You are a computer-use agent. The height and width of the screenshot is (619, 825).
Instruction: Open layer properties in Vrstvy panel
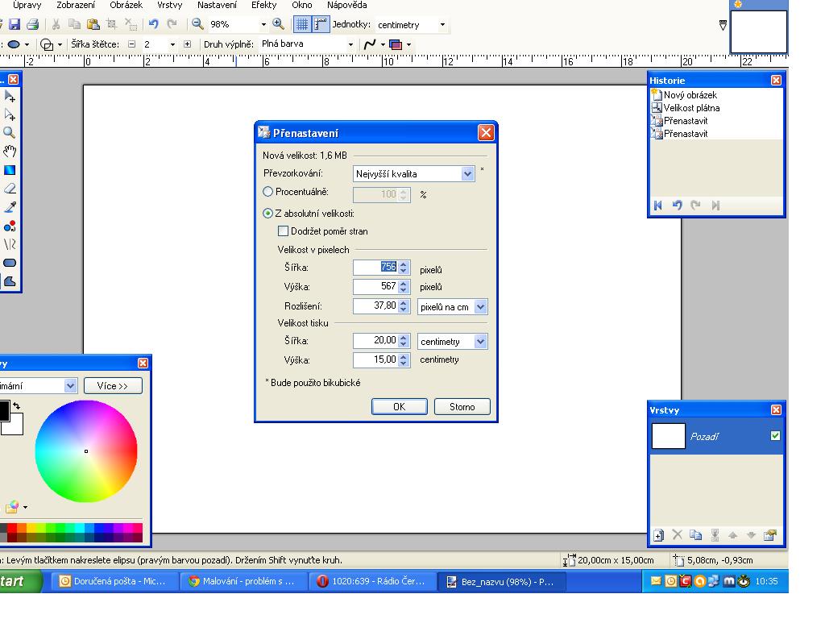point(769,535)
